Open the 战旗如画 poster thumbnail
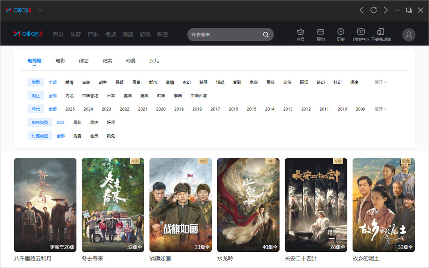This screenshot has height=268, width=429. (181, 205)
